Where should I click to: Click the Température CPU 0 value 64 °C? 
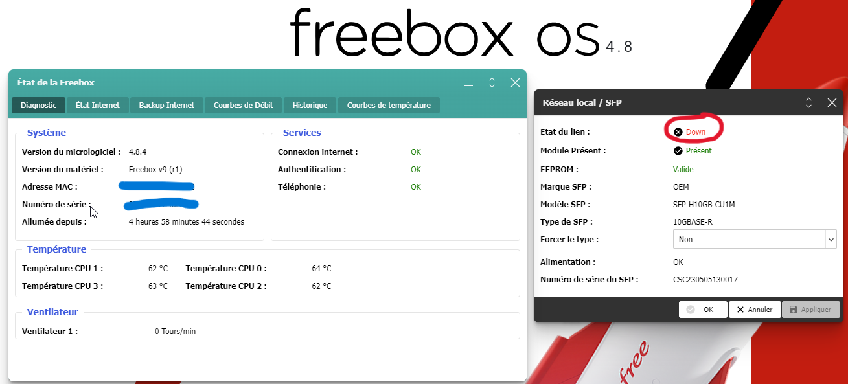(321, 268)
